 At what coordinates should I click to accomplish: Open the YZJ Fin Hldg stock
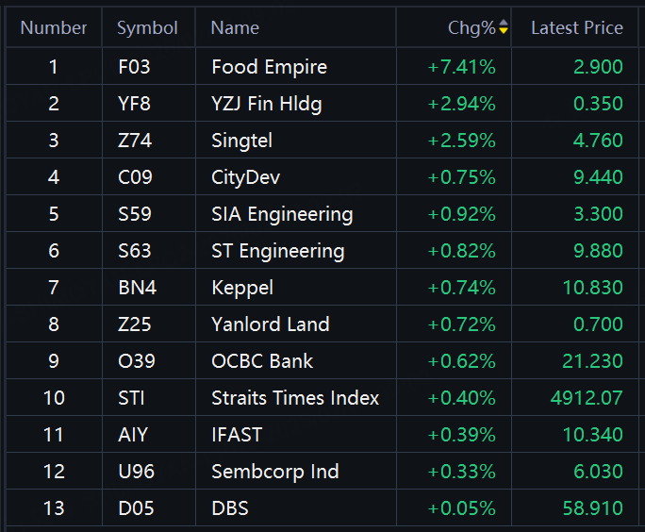click(x=266, y=104)
